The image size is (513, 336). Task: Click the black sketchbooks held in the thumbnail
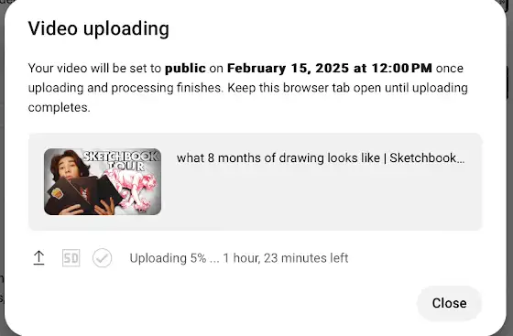click(83, 194)
